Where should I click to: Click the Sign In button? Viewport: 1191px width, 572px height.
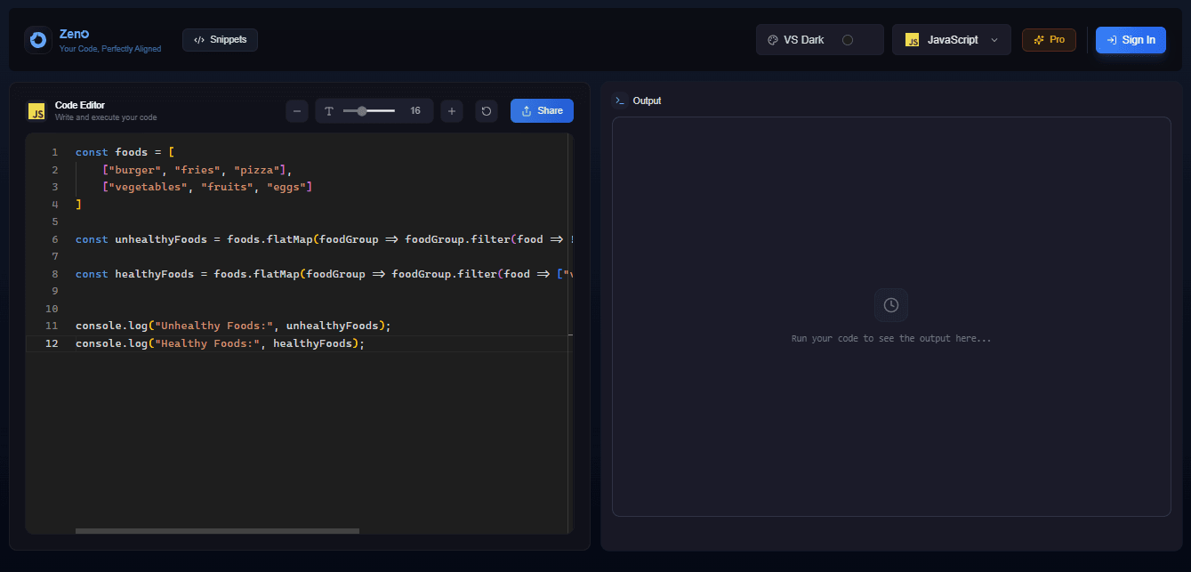[1131, 40]
